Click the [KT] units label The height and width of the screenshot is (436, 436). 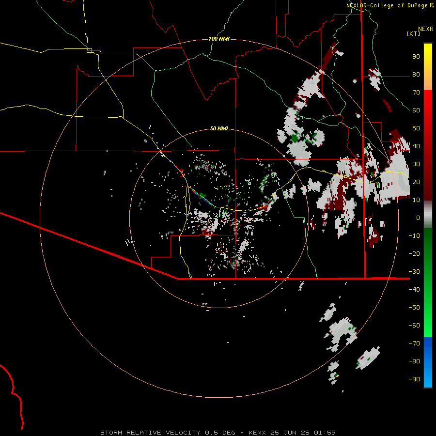[414, 33]
